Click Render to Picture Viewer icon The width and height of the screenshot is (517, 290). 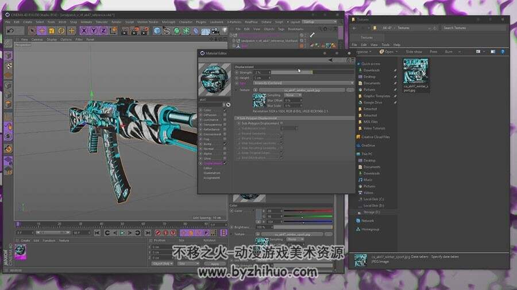click(135, 31)
